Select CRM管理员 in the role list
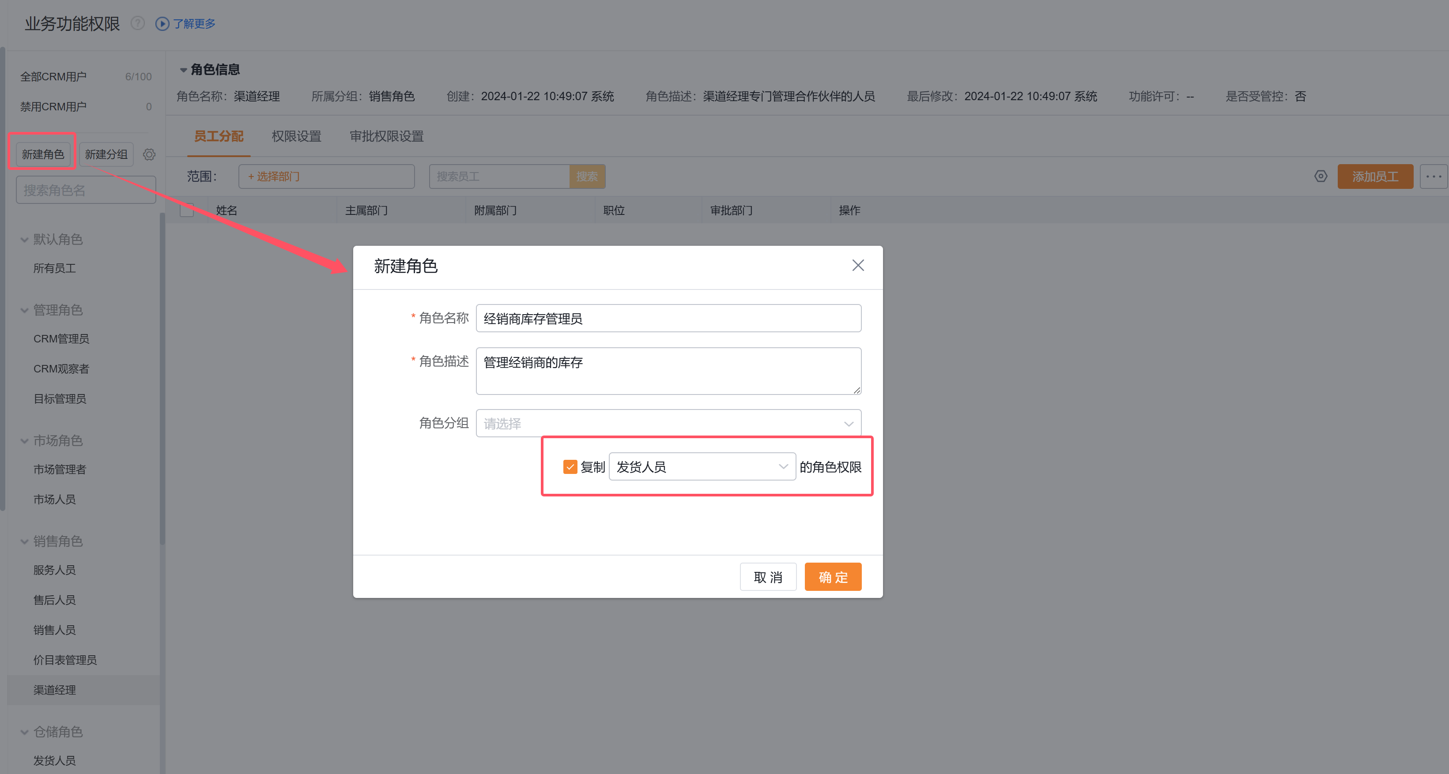Screen dimensions: 1449x774 (61, 338)
